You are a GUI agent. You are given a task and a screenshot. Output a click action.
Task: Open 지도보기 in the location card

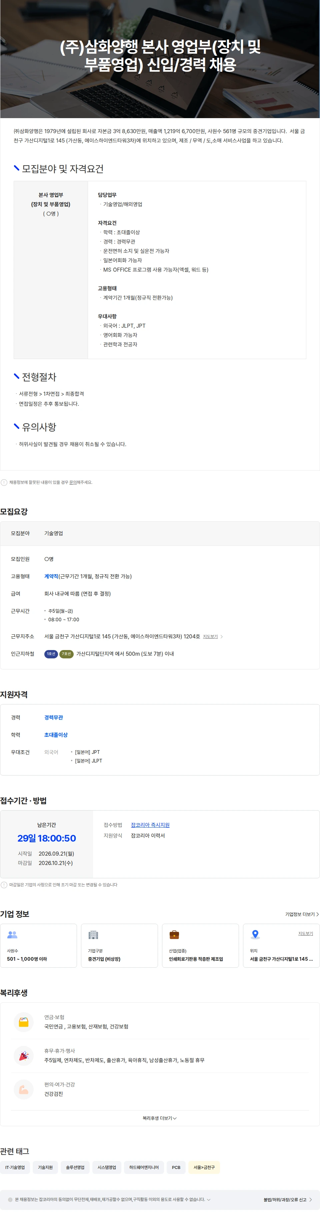pos(305,934)
